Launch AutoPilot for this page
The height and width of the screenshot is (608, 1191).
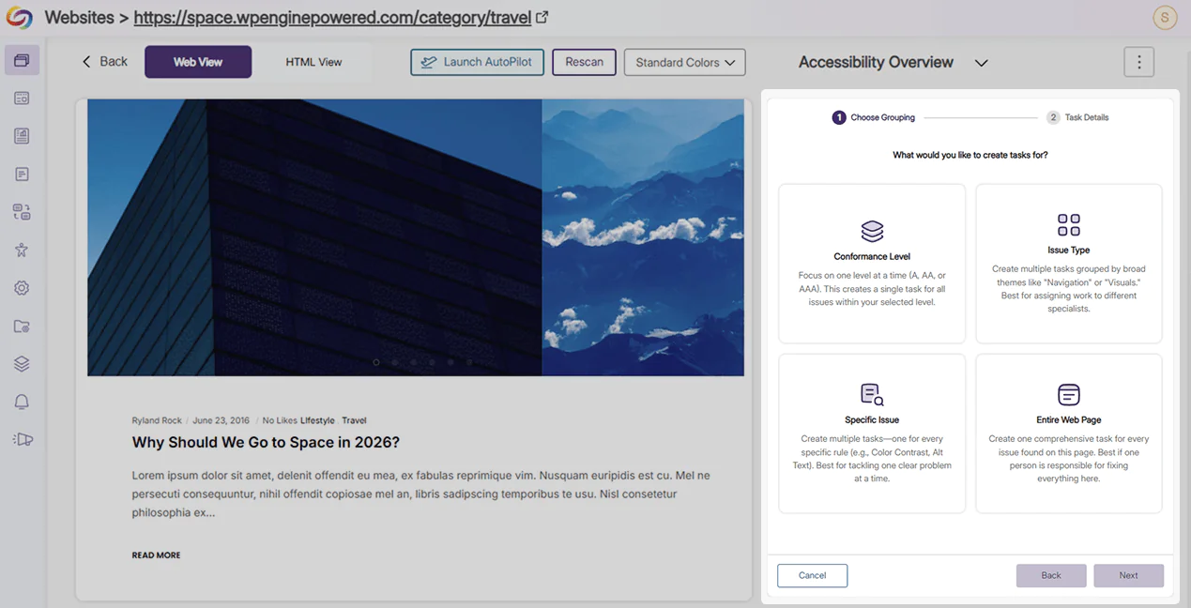coord(477,62)
